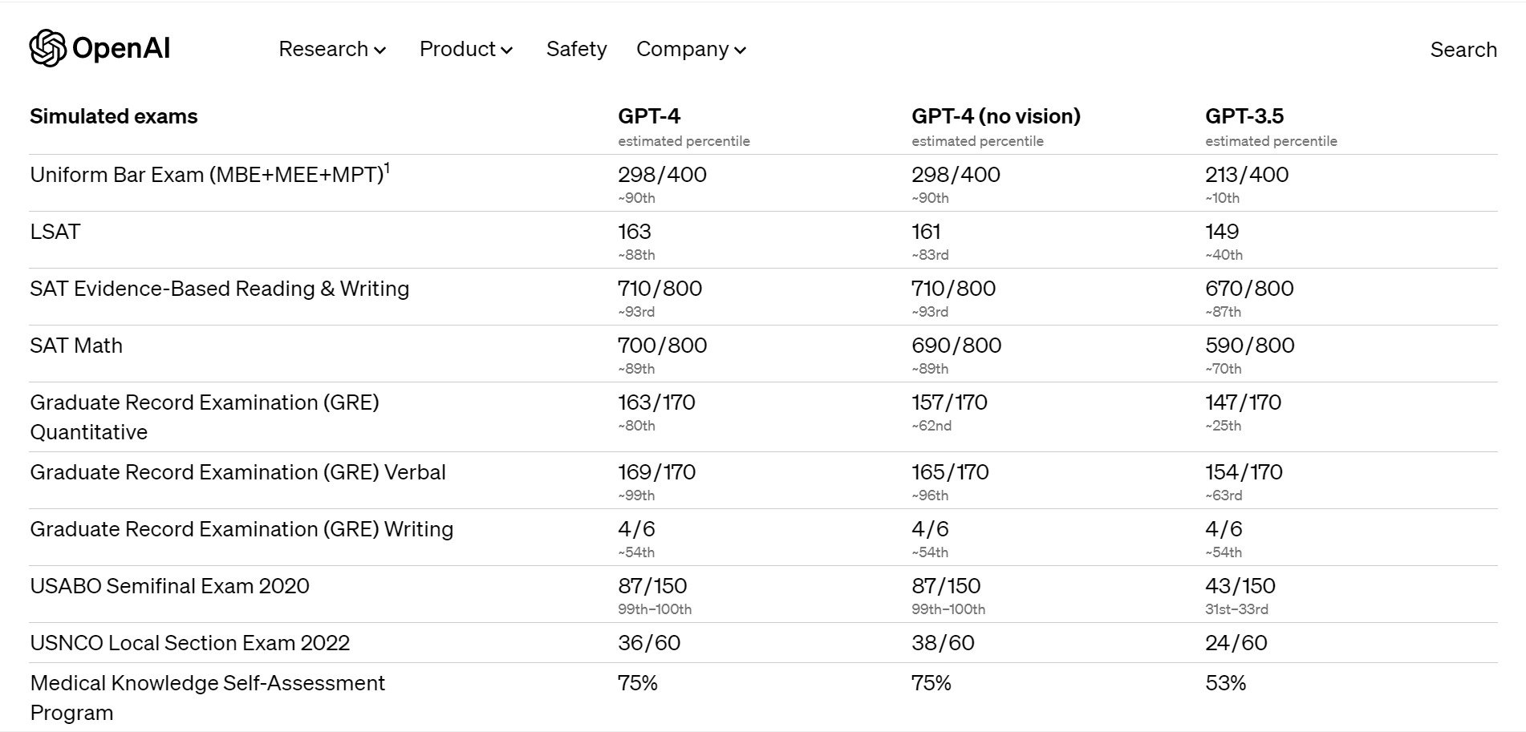Click GPT-3.5's 53% Medical Knowledge score
The height and width of the screenshot is (732, 1526).
1225,683
